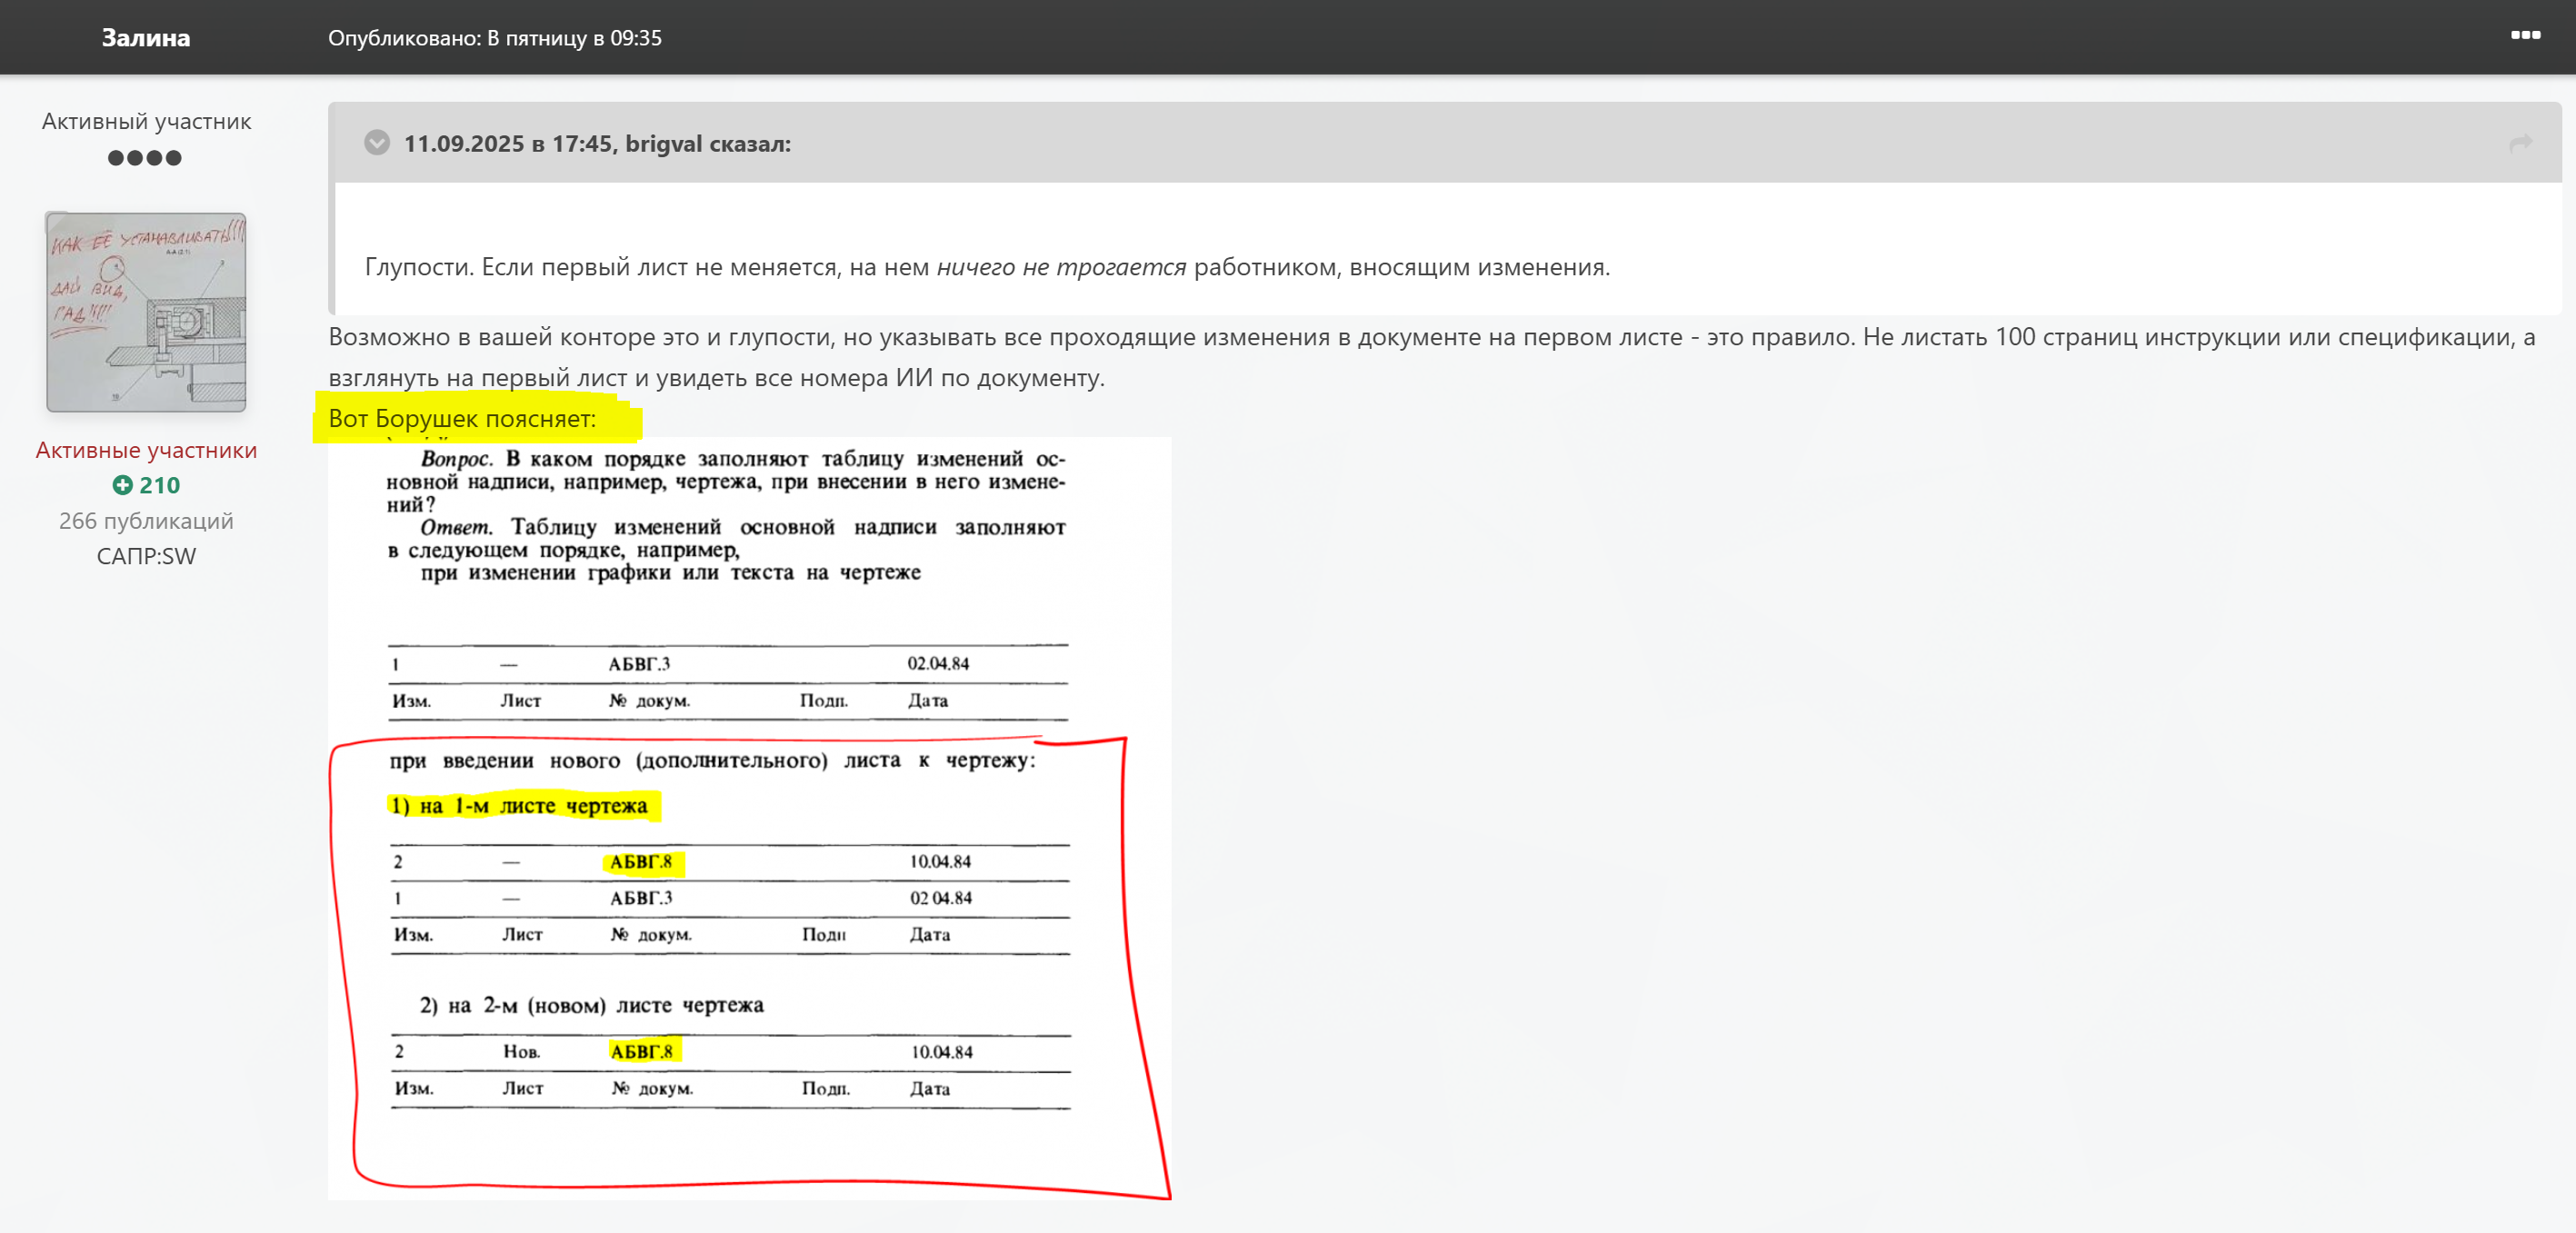This screenshot has height=1233, width=2576.
Task: Click the four rank dots under title
Action: click(x=145, y=158)
